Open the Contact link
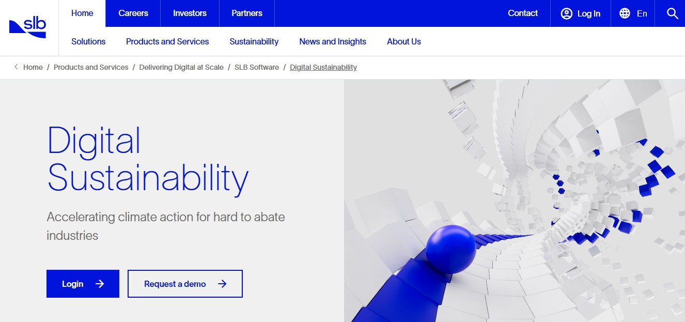Image resolution: width=685 pixels, height=322 pixels. click(x=523, y=13)
